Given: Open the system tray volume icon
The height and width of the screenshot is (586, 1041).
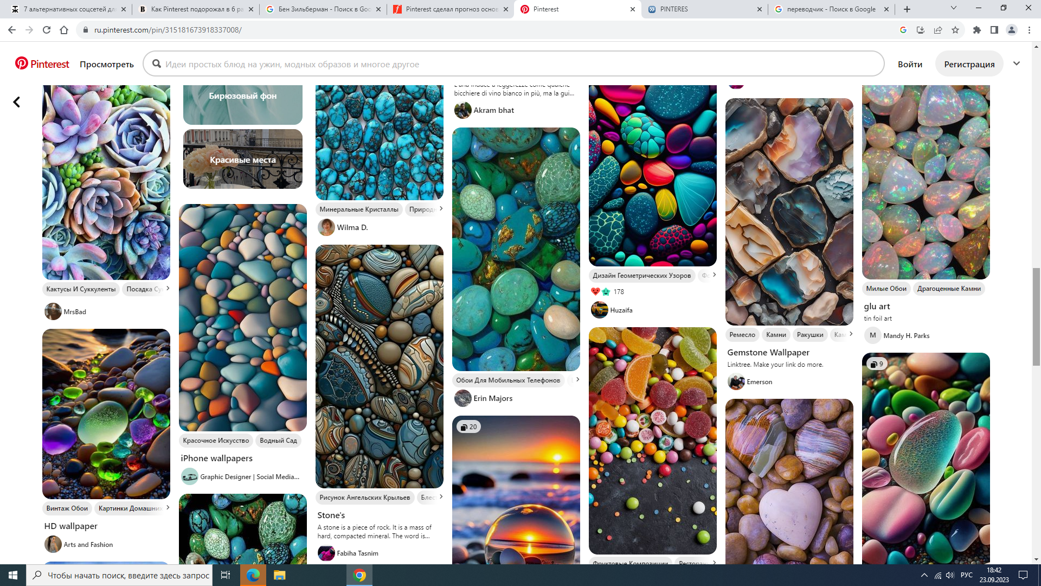Looking at the screenshot, I should coord(950,575).
